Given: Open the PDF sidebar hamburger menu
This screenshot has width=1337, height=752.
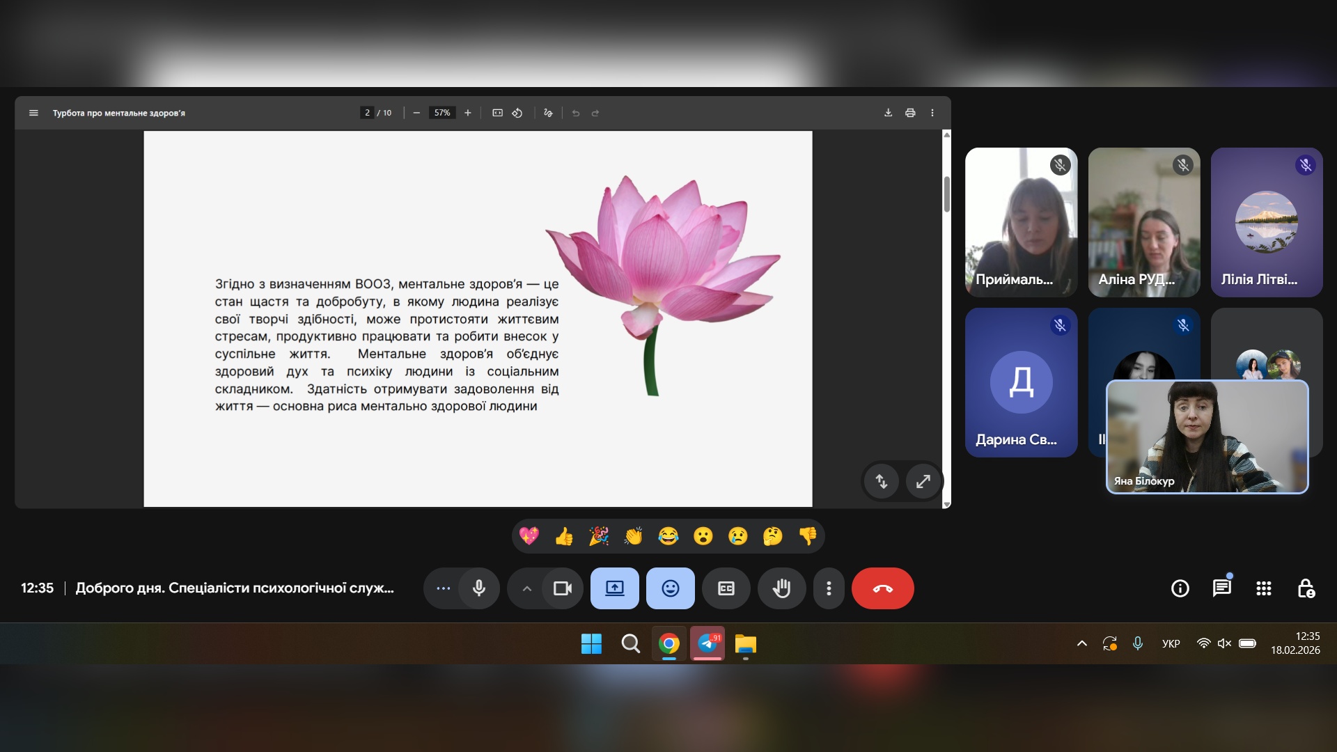Looking at the screenshot, I should (33, 113).
